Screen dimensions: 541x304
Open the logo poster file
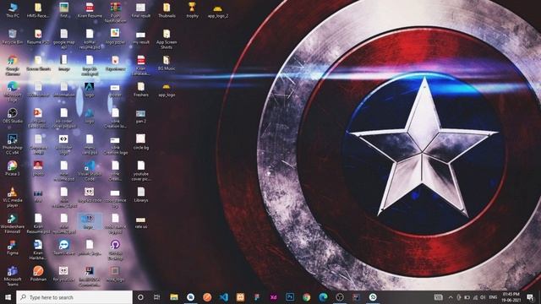click(x=115, y=37)
